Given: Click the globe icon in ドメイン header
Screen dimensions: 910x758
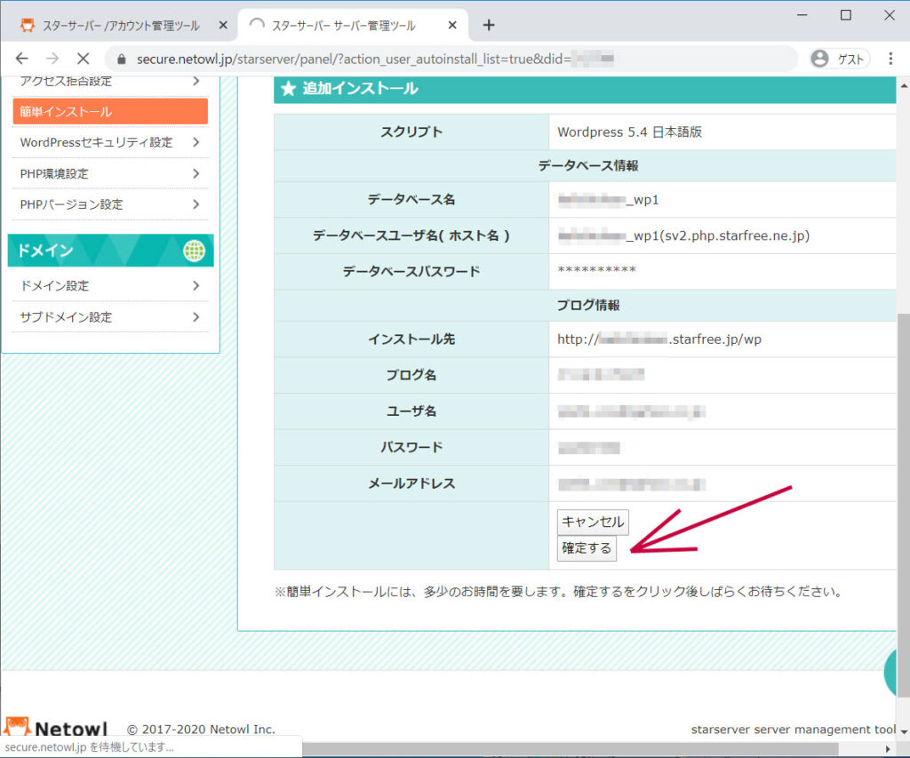Looking at the screenshot, I should (194, 251).
